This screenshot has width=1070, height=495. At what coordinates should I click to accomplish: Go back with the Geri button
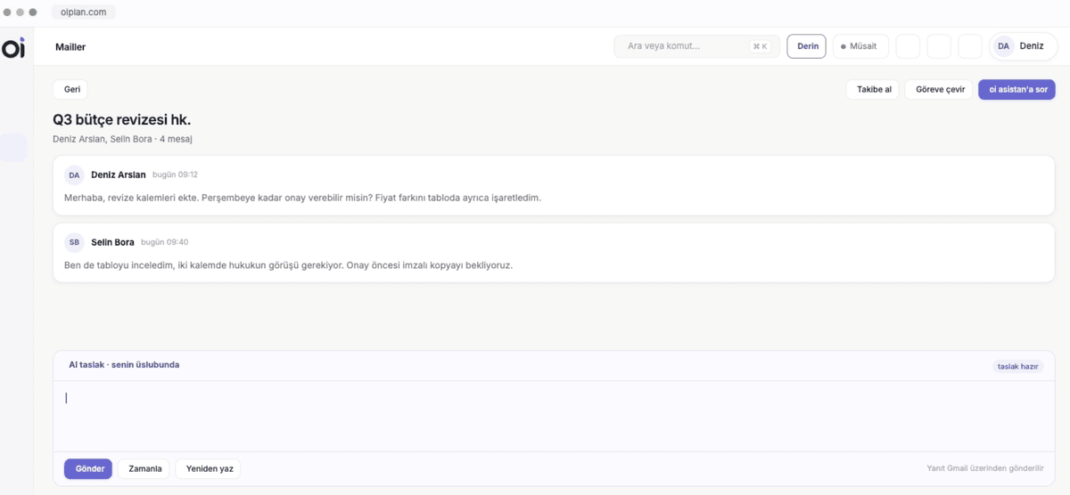point(72,90)
